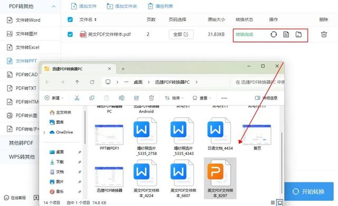Select the PPT转PDF1 image thumbnail
The image size is (338, 206).
[x=109, y=135]
